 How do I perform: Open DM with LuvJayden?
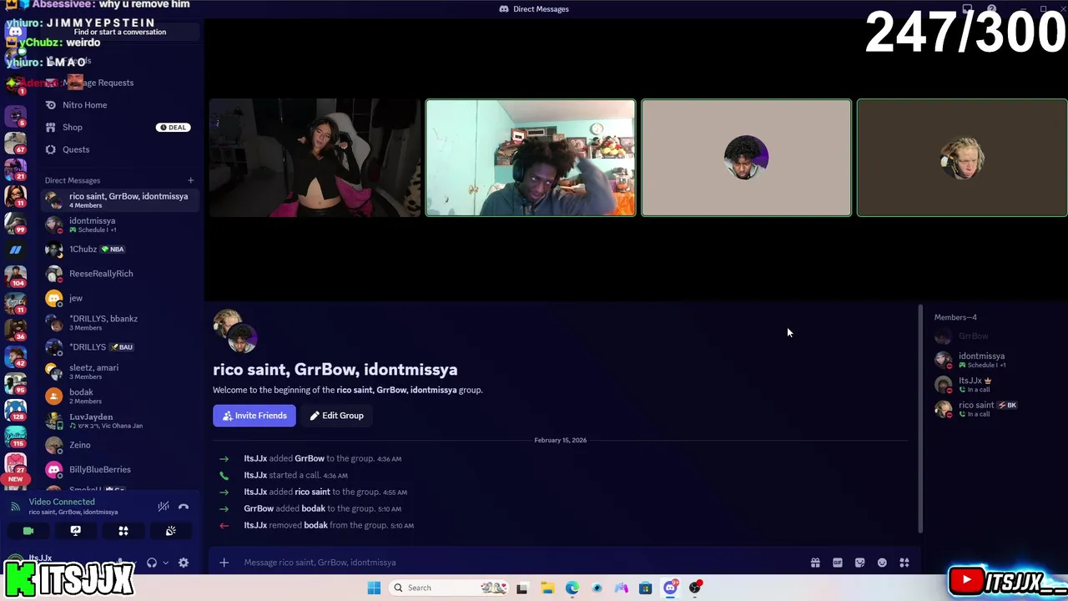119,421
